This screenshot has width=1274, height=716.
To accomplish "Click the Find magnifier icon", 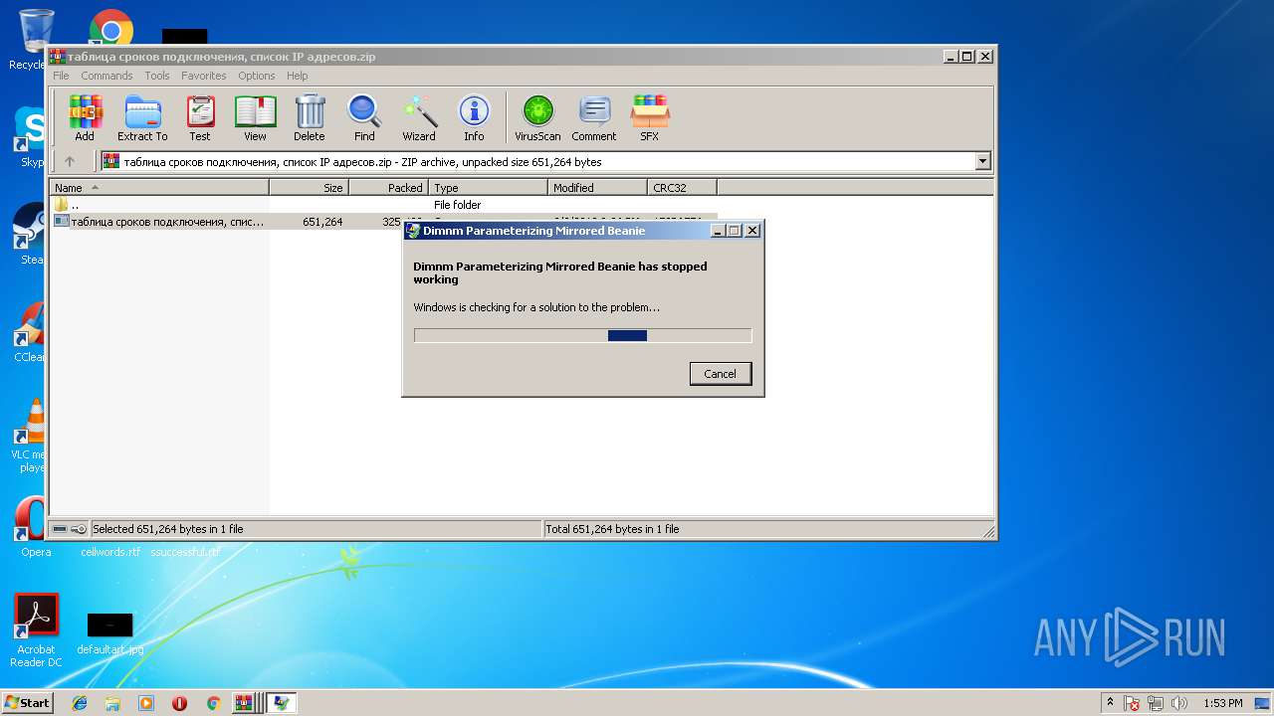I will tap(364, 118).
